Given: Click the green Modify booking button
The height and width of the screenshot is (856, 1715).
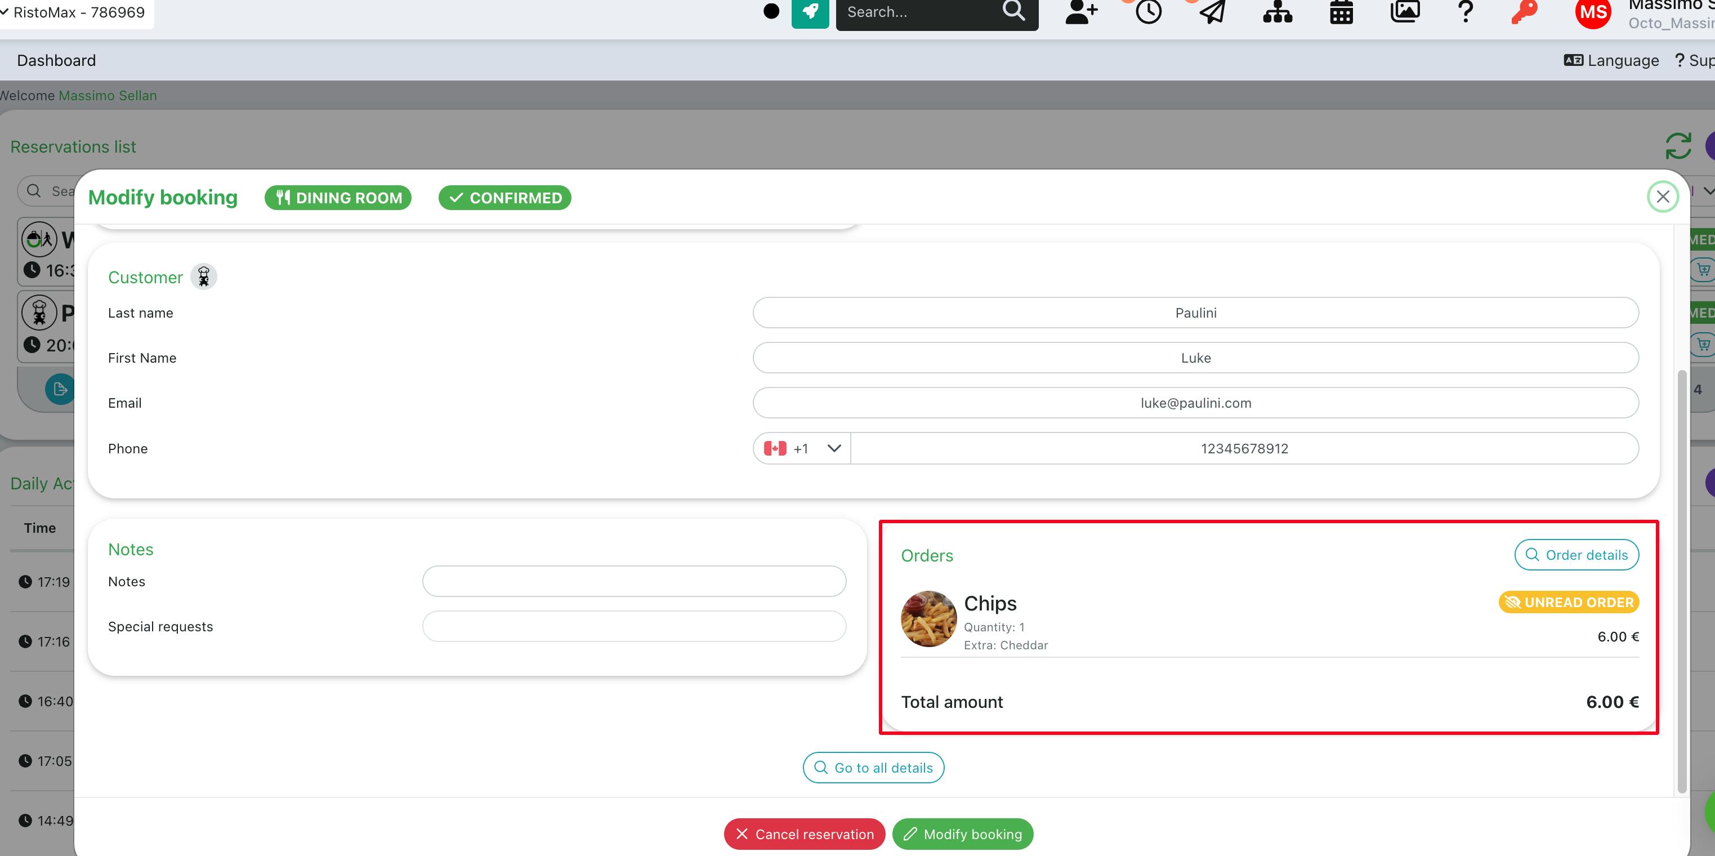Looking at the screenshot, I should [963, 834].
